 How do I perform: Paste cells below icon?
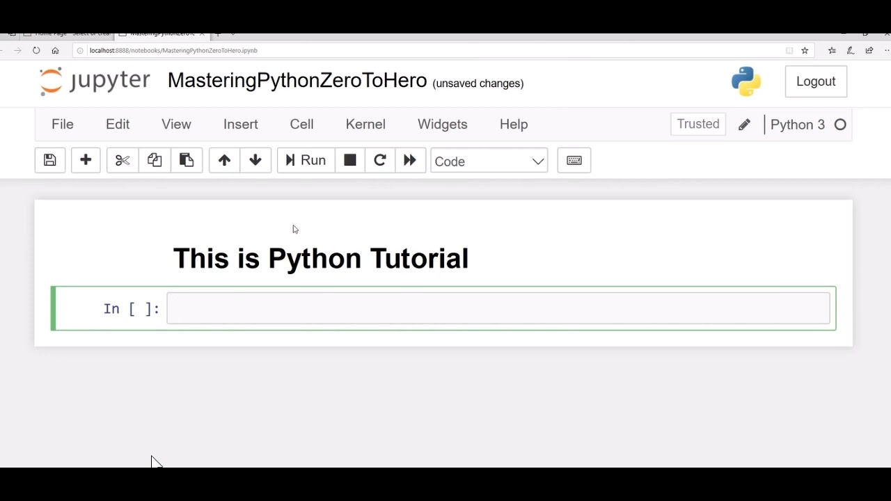point(187,161)
